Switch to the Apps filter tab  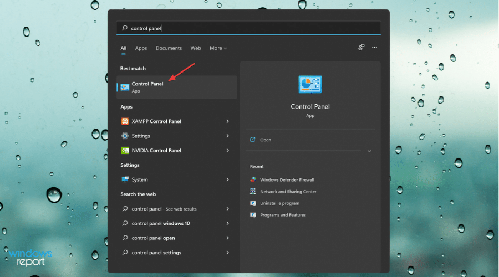[141, 48]
